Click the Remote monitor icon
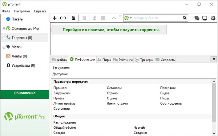218x136 pixels. (x=205, y=18)
